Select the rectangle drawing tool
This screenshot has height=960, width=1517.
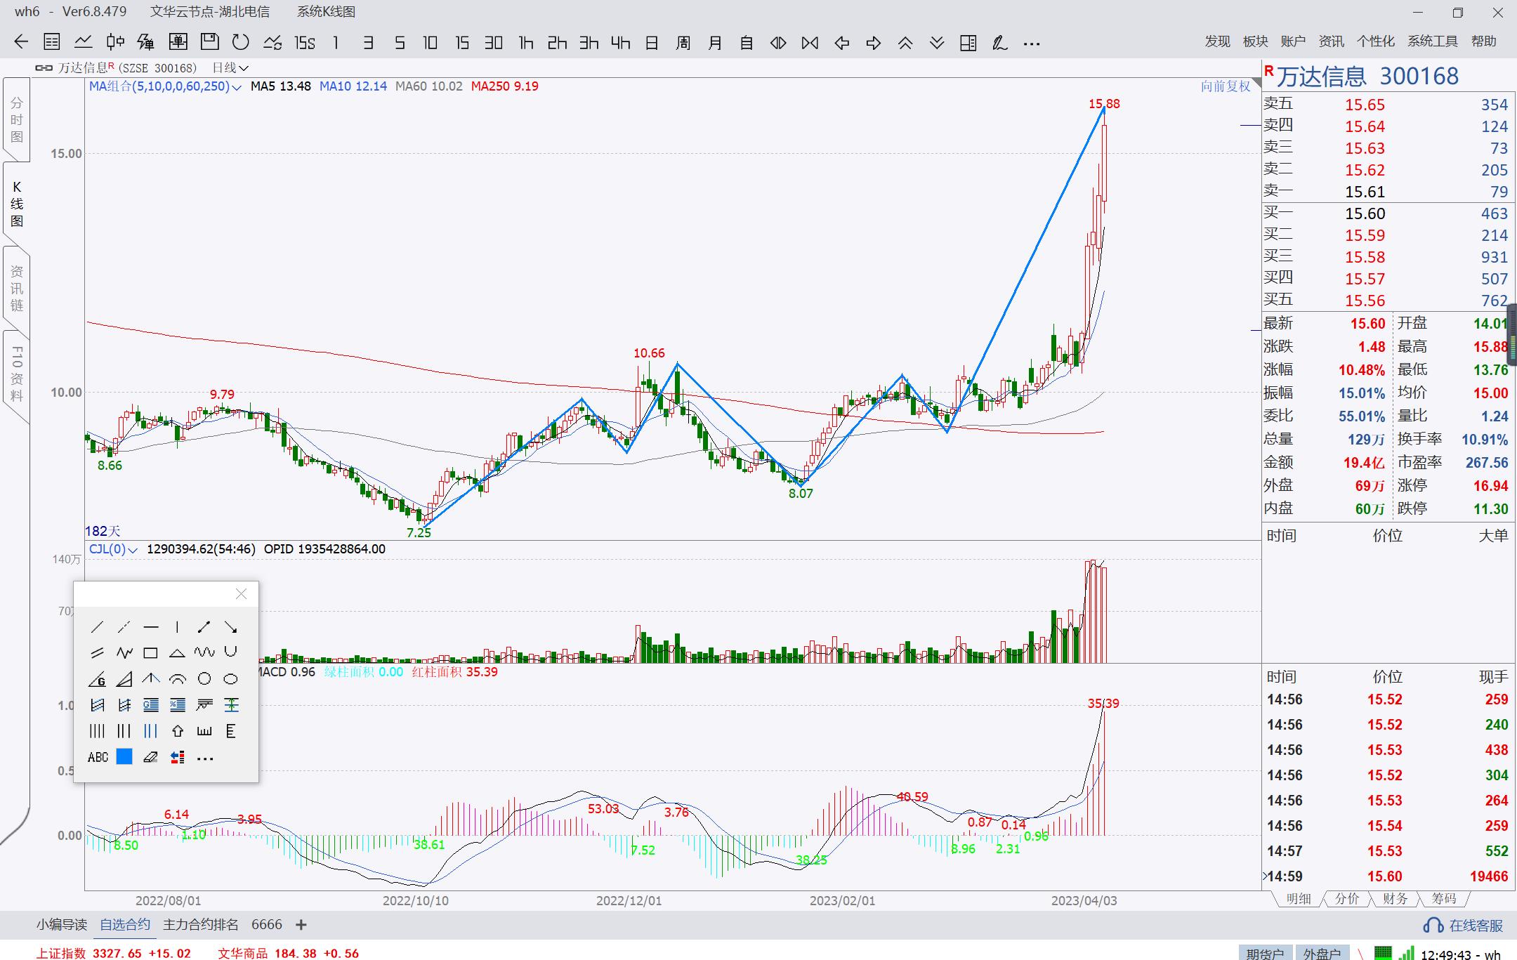[150, 653]
